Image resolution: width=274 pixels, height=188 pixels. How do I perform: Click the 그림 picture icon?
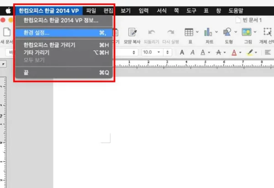(x=247, y=32)
